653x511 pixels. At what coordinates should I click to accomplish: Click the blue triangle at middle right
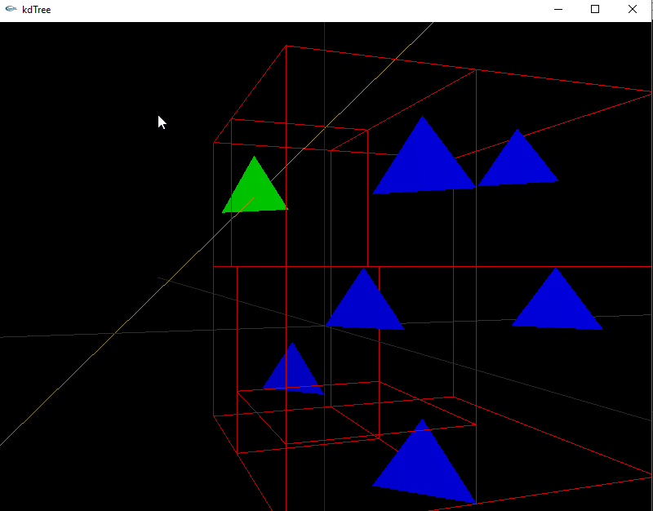(x=557, y=304)
